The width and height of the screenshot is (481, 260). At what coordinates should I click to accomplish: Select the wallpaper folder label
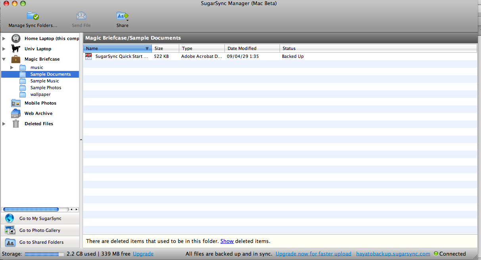pyautogui.click(x=40, y=94)
